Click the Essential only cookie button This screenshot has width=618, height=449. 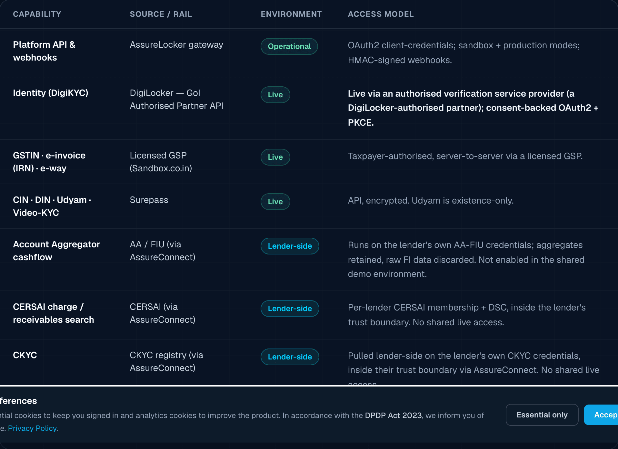pos(542,415)
